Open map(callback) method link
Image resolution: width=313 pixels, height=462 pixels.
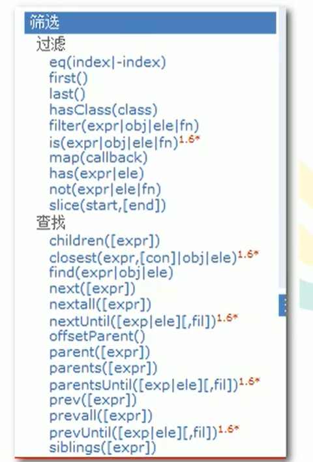click(98, 158)
